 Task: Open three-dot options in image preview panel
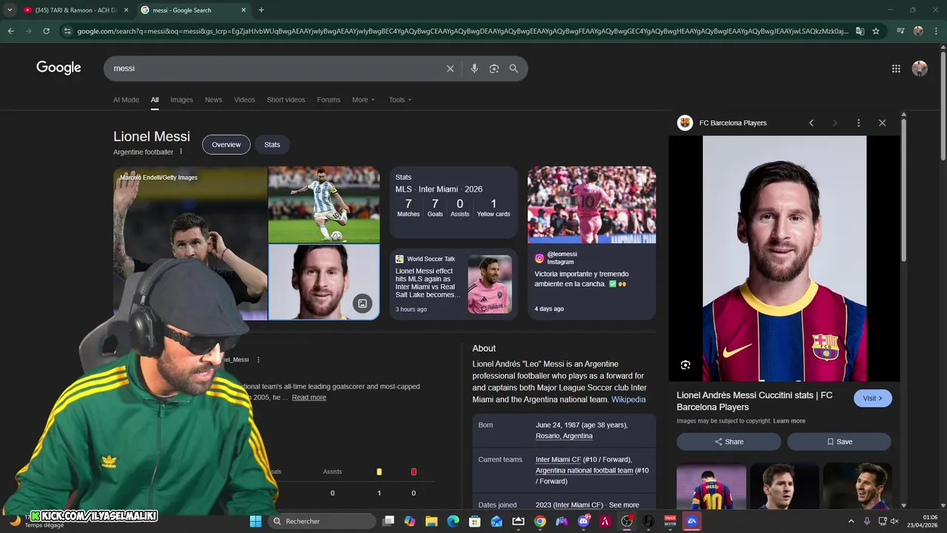(858, 123)
